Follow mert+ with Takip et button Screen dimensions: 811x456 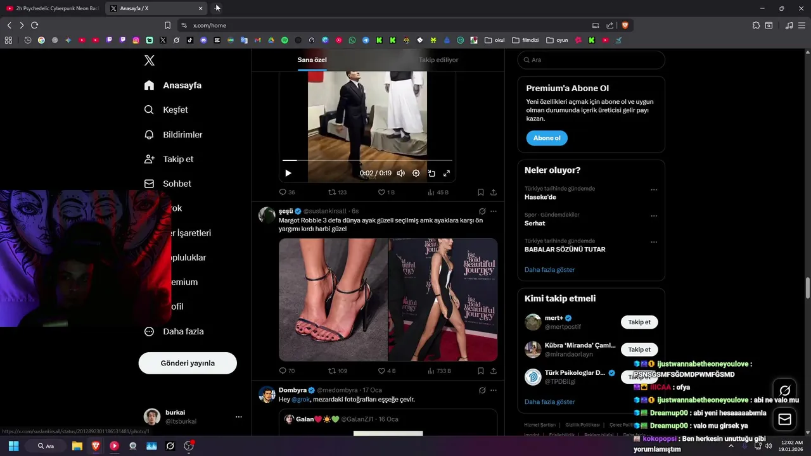click(x=639, y=322)
